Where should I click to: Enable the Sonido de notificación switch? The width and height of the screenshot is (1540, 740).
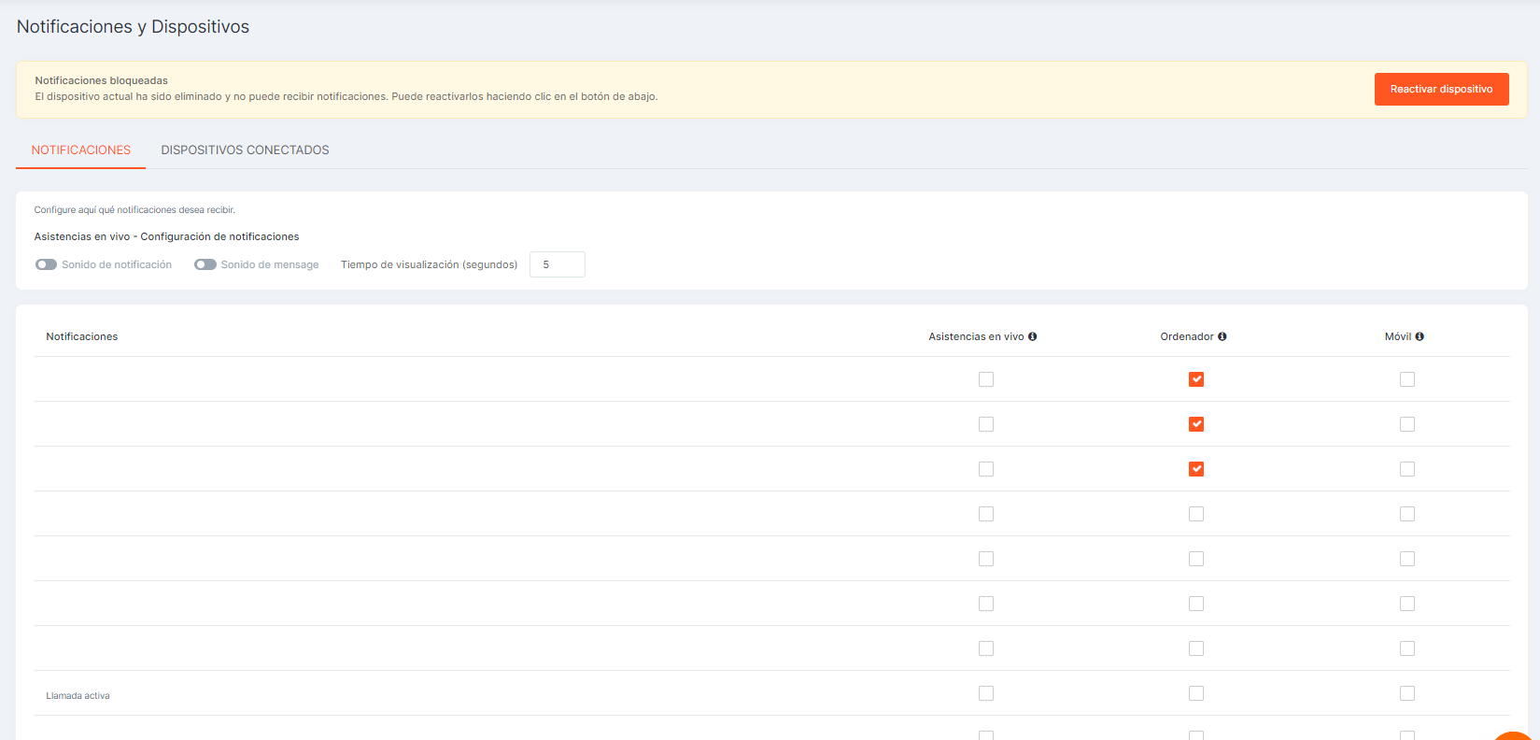(46, 264)
